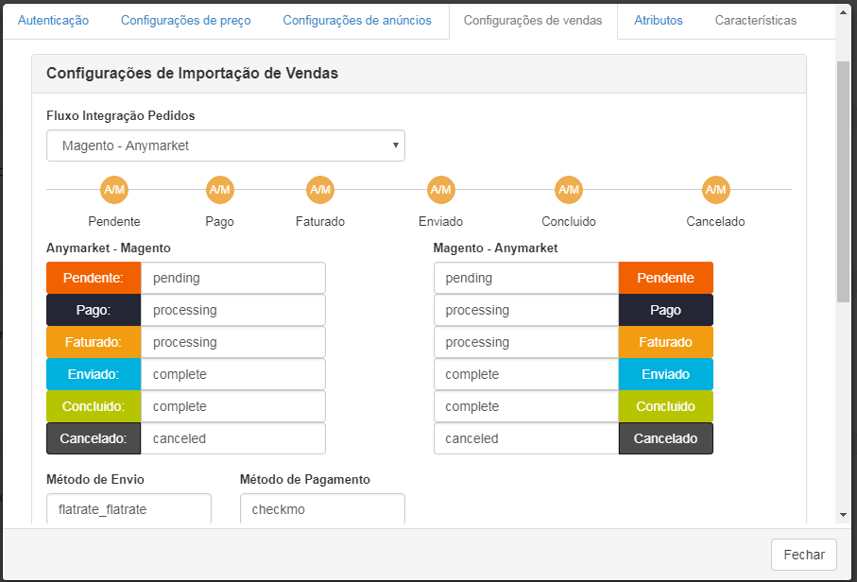Click the Anymarket - Magento section title
The width and height of the screenshot is (857, 582).
click(x=109, y=248)
